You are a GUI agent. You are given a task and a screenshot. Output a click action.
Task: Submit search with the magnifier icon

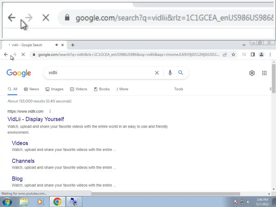point(181,73)
